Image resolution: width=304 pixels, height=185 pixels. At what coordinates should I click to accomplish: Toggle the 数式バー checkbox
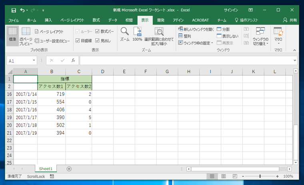[x=97, y=31]
